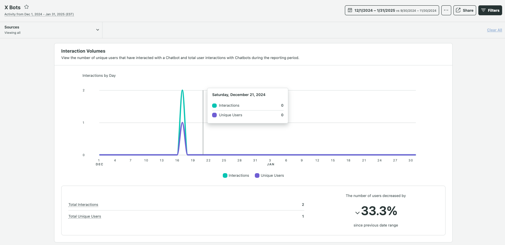Click the Total Unique Users metric label
Image resolution: width=505 pixels, height=245 pixels.
point(85,216)
